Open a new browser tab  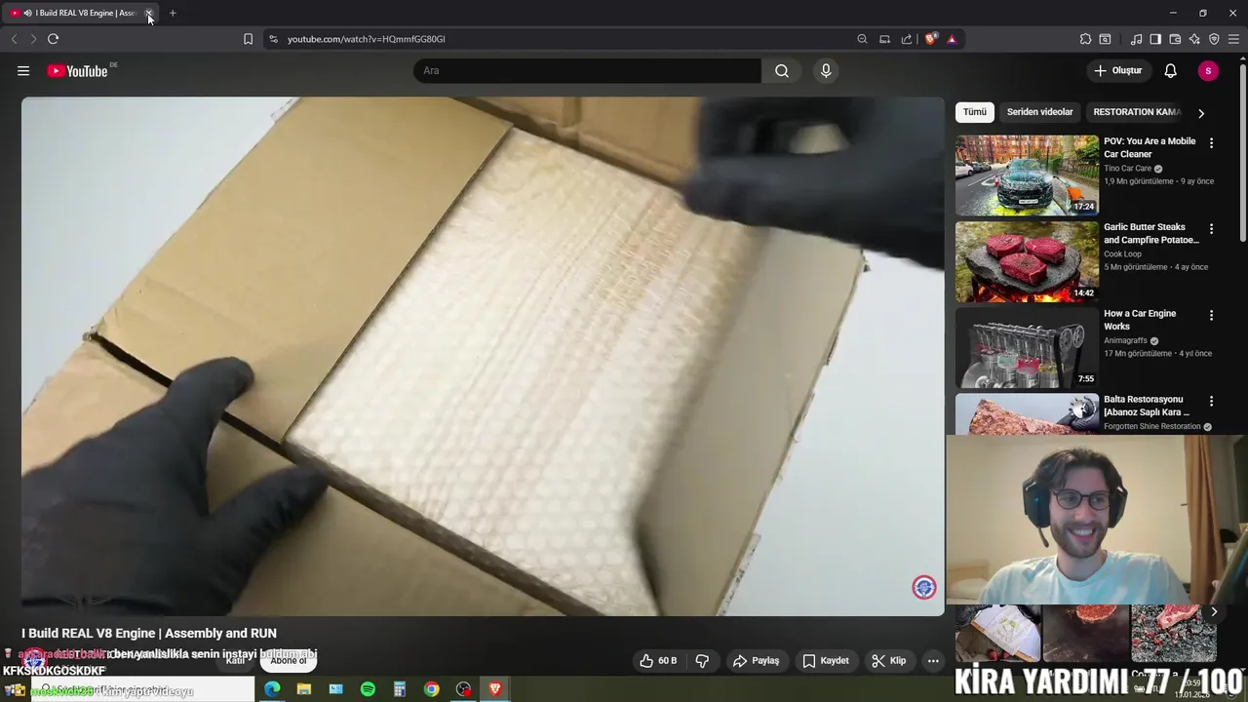point(173,13)
